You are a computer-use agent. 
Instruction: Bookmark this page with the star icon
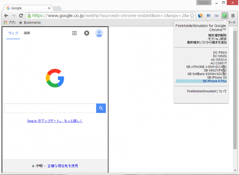pos(192,16)
